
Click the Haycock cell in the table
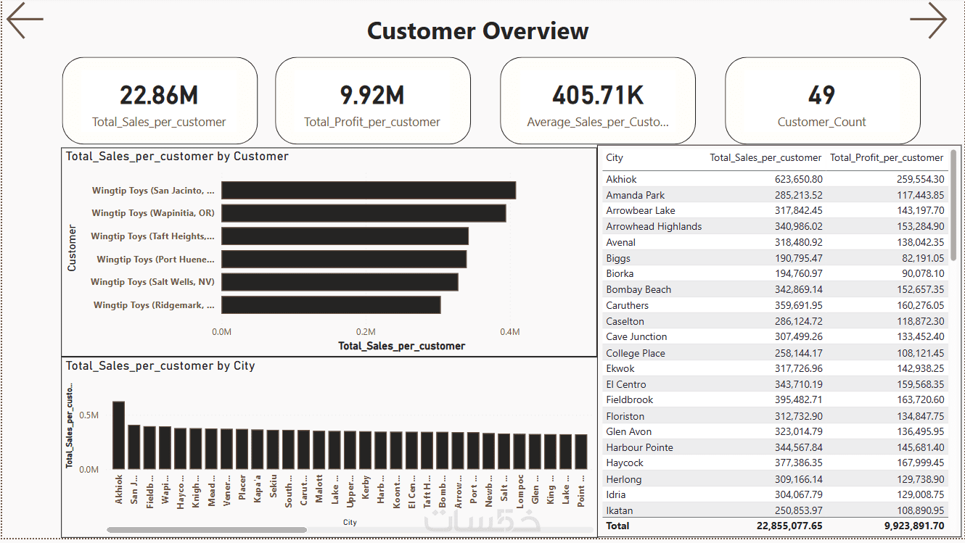[625, 463]
